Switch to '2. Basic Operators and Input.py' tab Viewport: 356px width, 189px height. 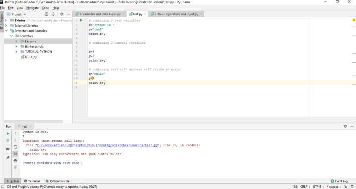pos(176,14)
